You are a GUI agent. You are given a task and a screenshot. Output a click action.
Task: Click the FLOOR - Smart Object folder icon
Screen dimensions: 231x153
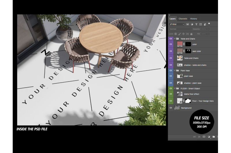[178, 89]
